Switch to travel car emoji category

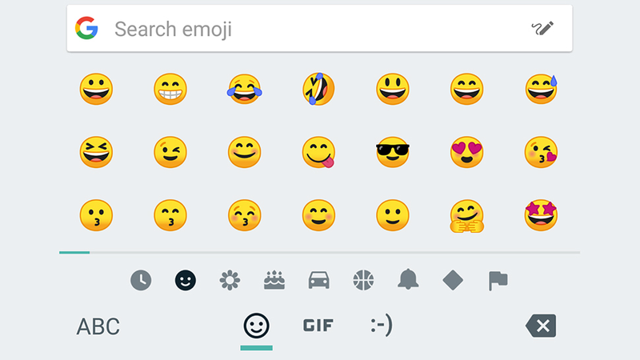(318, 281)
